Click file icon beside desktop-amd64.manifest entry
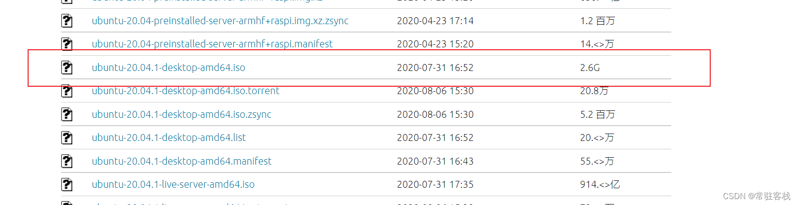 (67, 161)
